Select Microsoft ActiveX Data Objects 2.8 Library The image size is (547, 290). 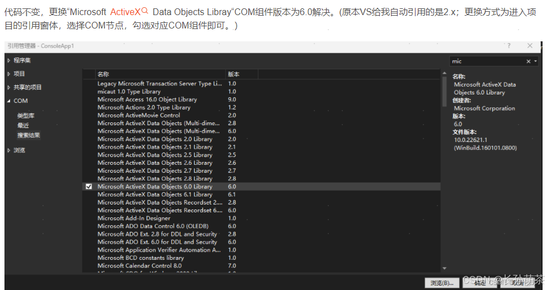click(x=261, y=178)
